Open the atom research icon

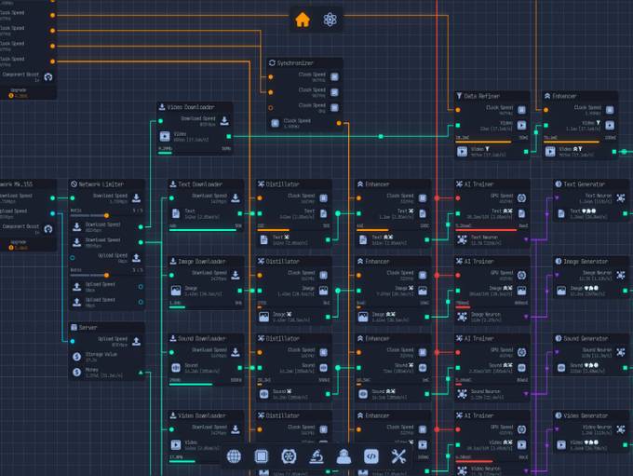[x=330, y=20]
